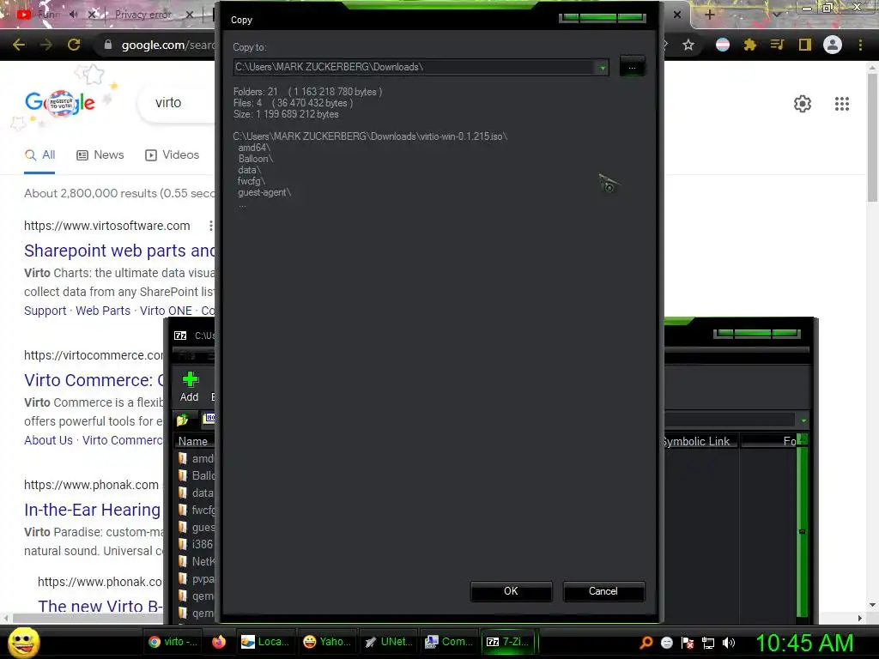
Task: Select the data folder icon in 7-Zip list
Action: click(183, 493)
